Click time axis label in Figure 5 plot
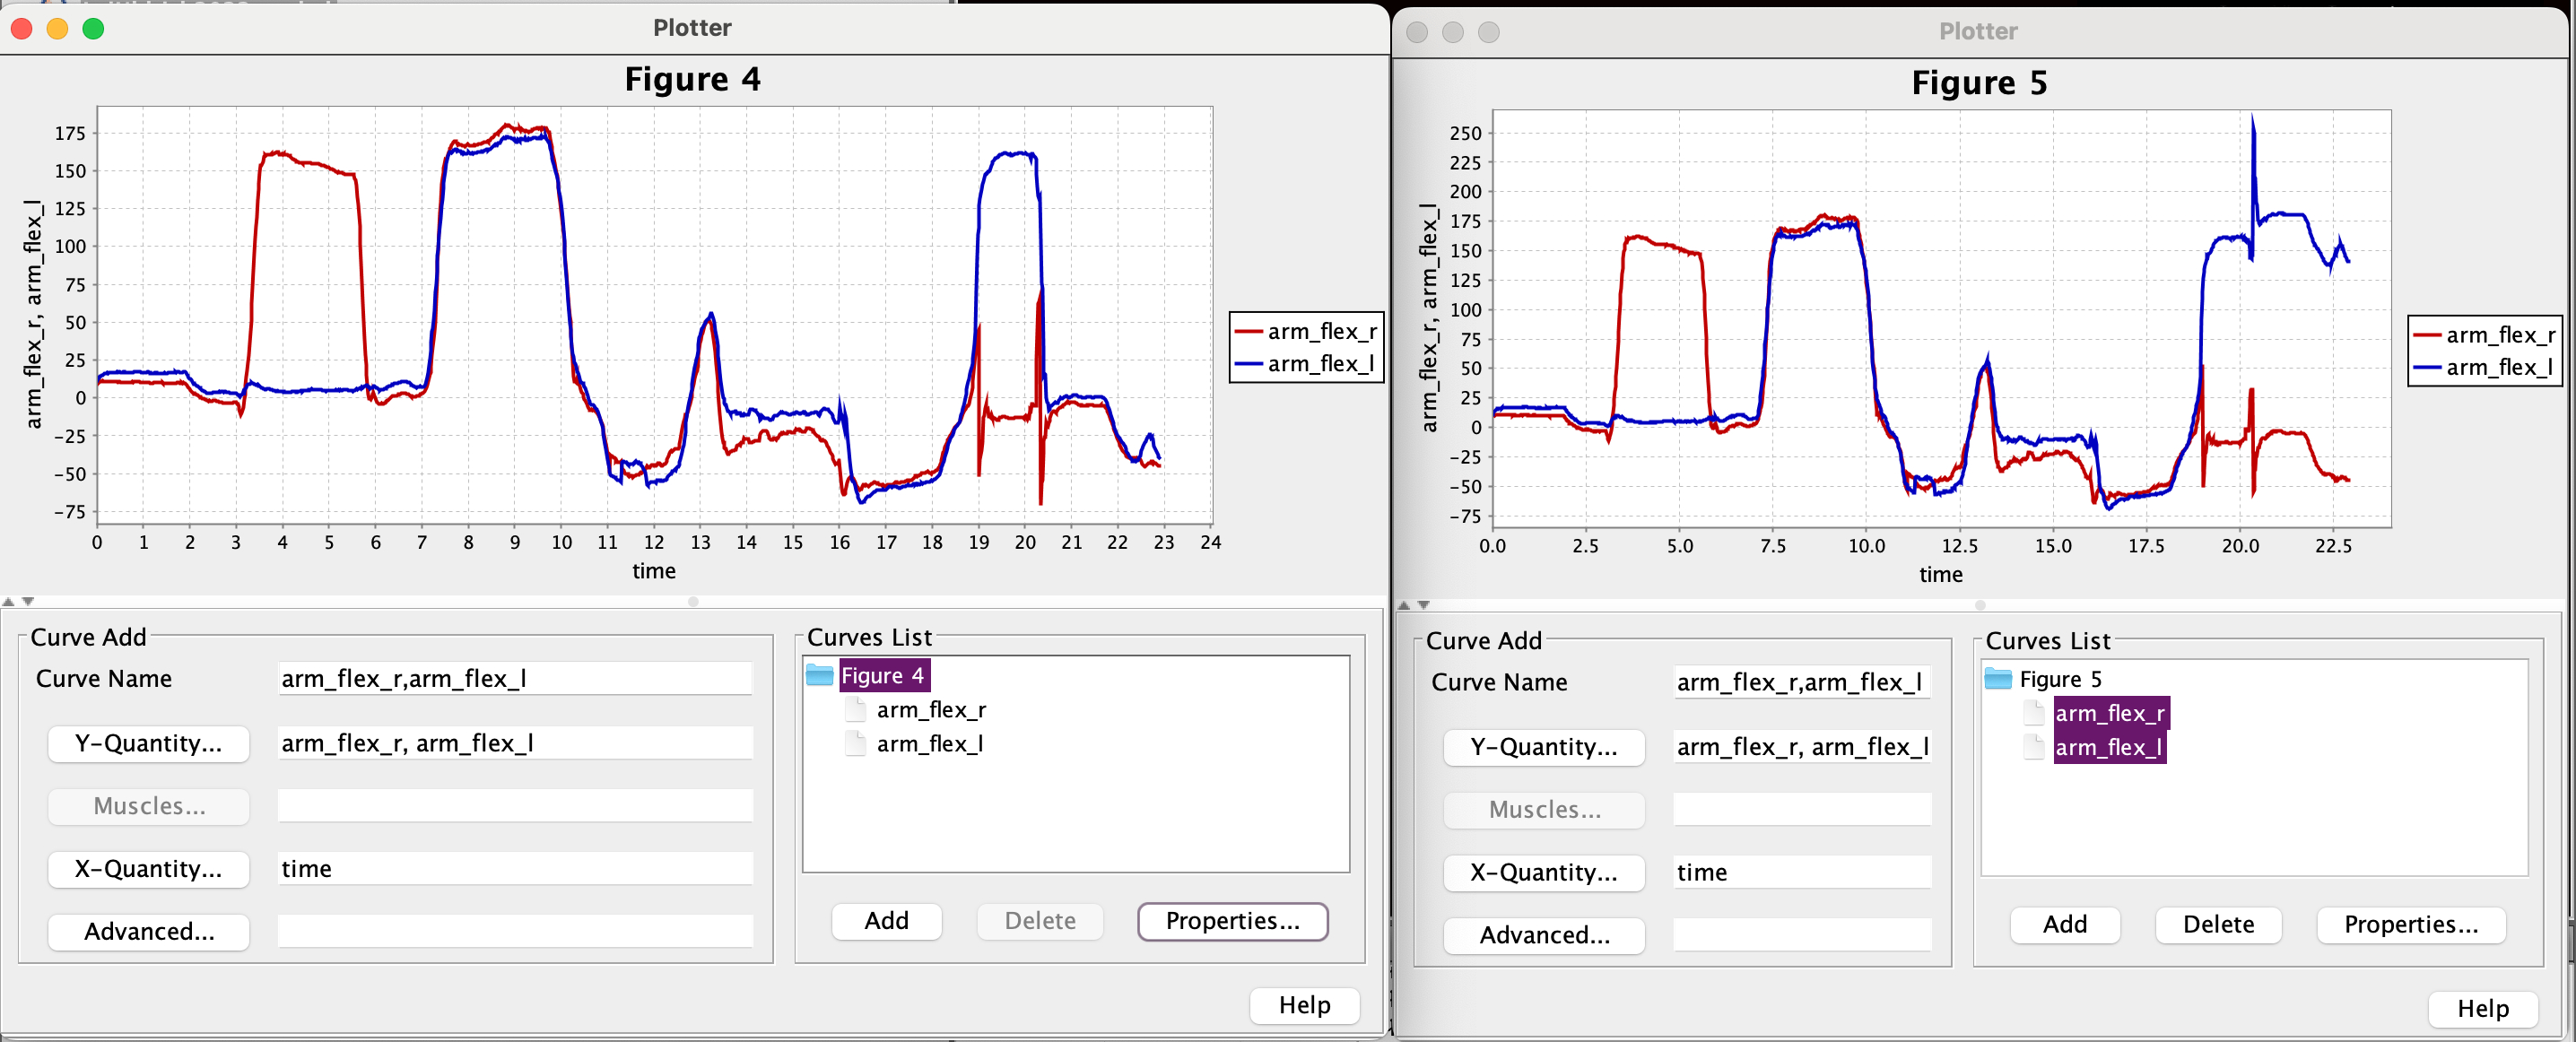This screenshot has width=2576, height=1042. (x=1940, y=575)
